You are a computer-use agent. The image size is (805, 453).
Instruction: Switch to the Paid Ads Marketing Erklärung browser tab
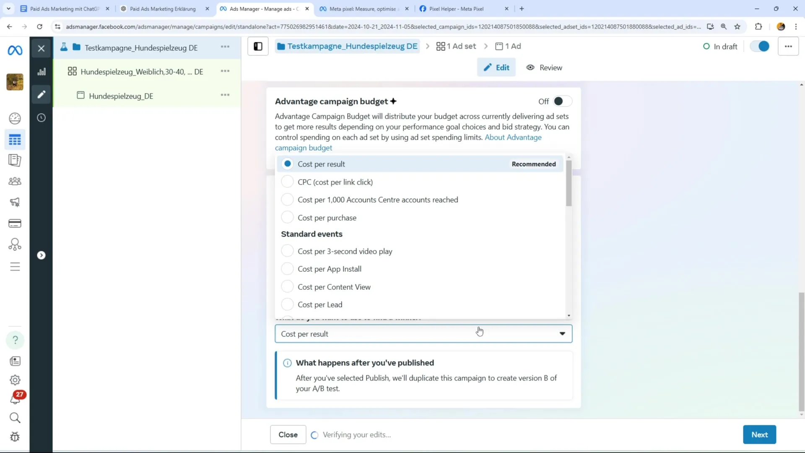point(163,9)
